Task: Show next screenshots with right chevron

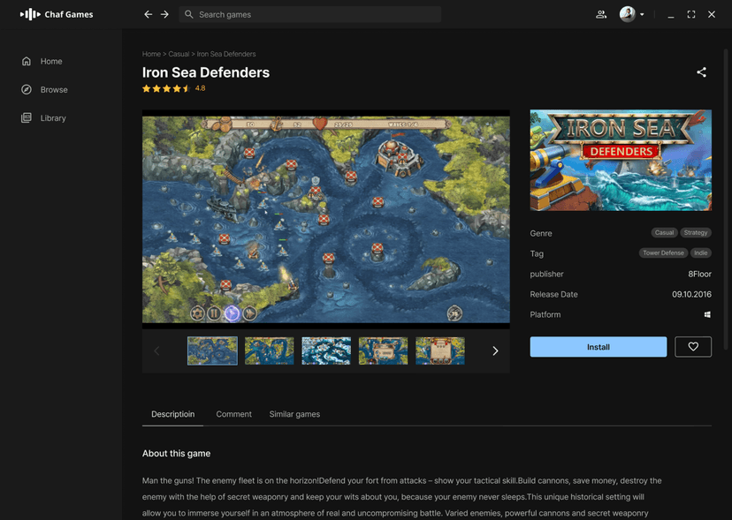Action: click(x=495, y=350)
